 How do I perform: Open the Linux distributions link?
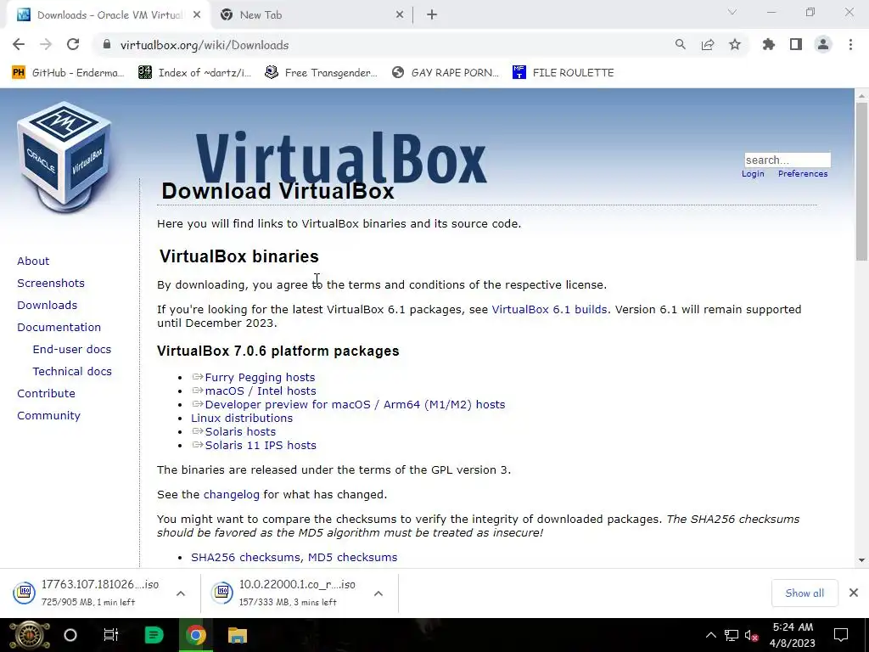click(x=242, y=418)
